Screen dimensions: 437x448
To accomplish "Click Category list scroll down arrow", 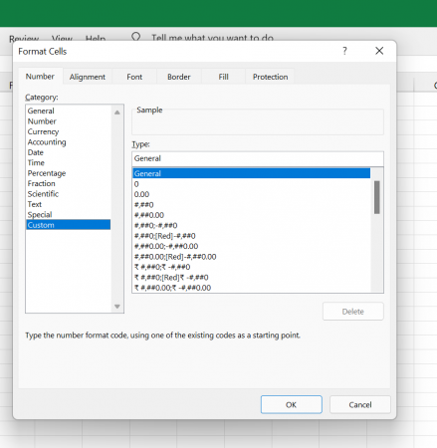I will click(x=117, y=307).
